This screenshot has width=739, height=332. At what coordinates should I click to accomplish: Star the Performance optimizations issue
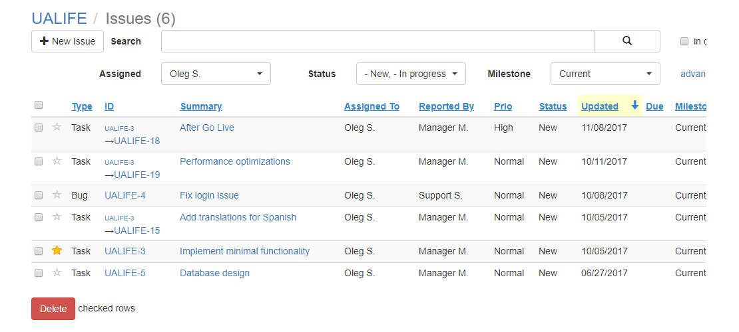click(x=57, y=161)
